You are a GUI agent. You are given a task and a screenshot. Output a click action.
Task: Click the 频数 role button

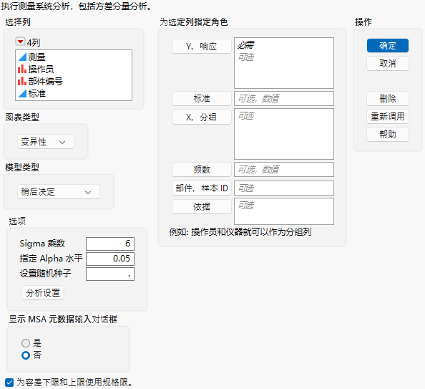(201, 169)
